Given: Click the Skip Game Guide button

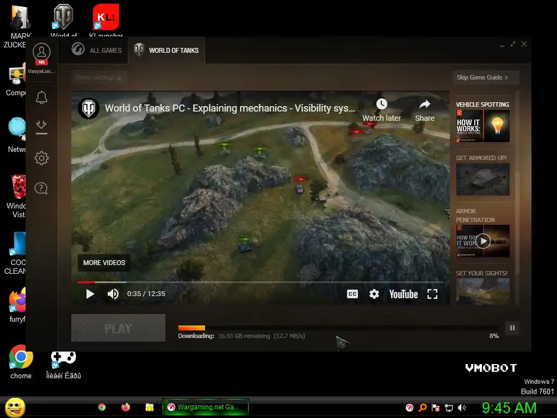Looking at the screenshot, I should pyautogui.click(x=486, y=77).
